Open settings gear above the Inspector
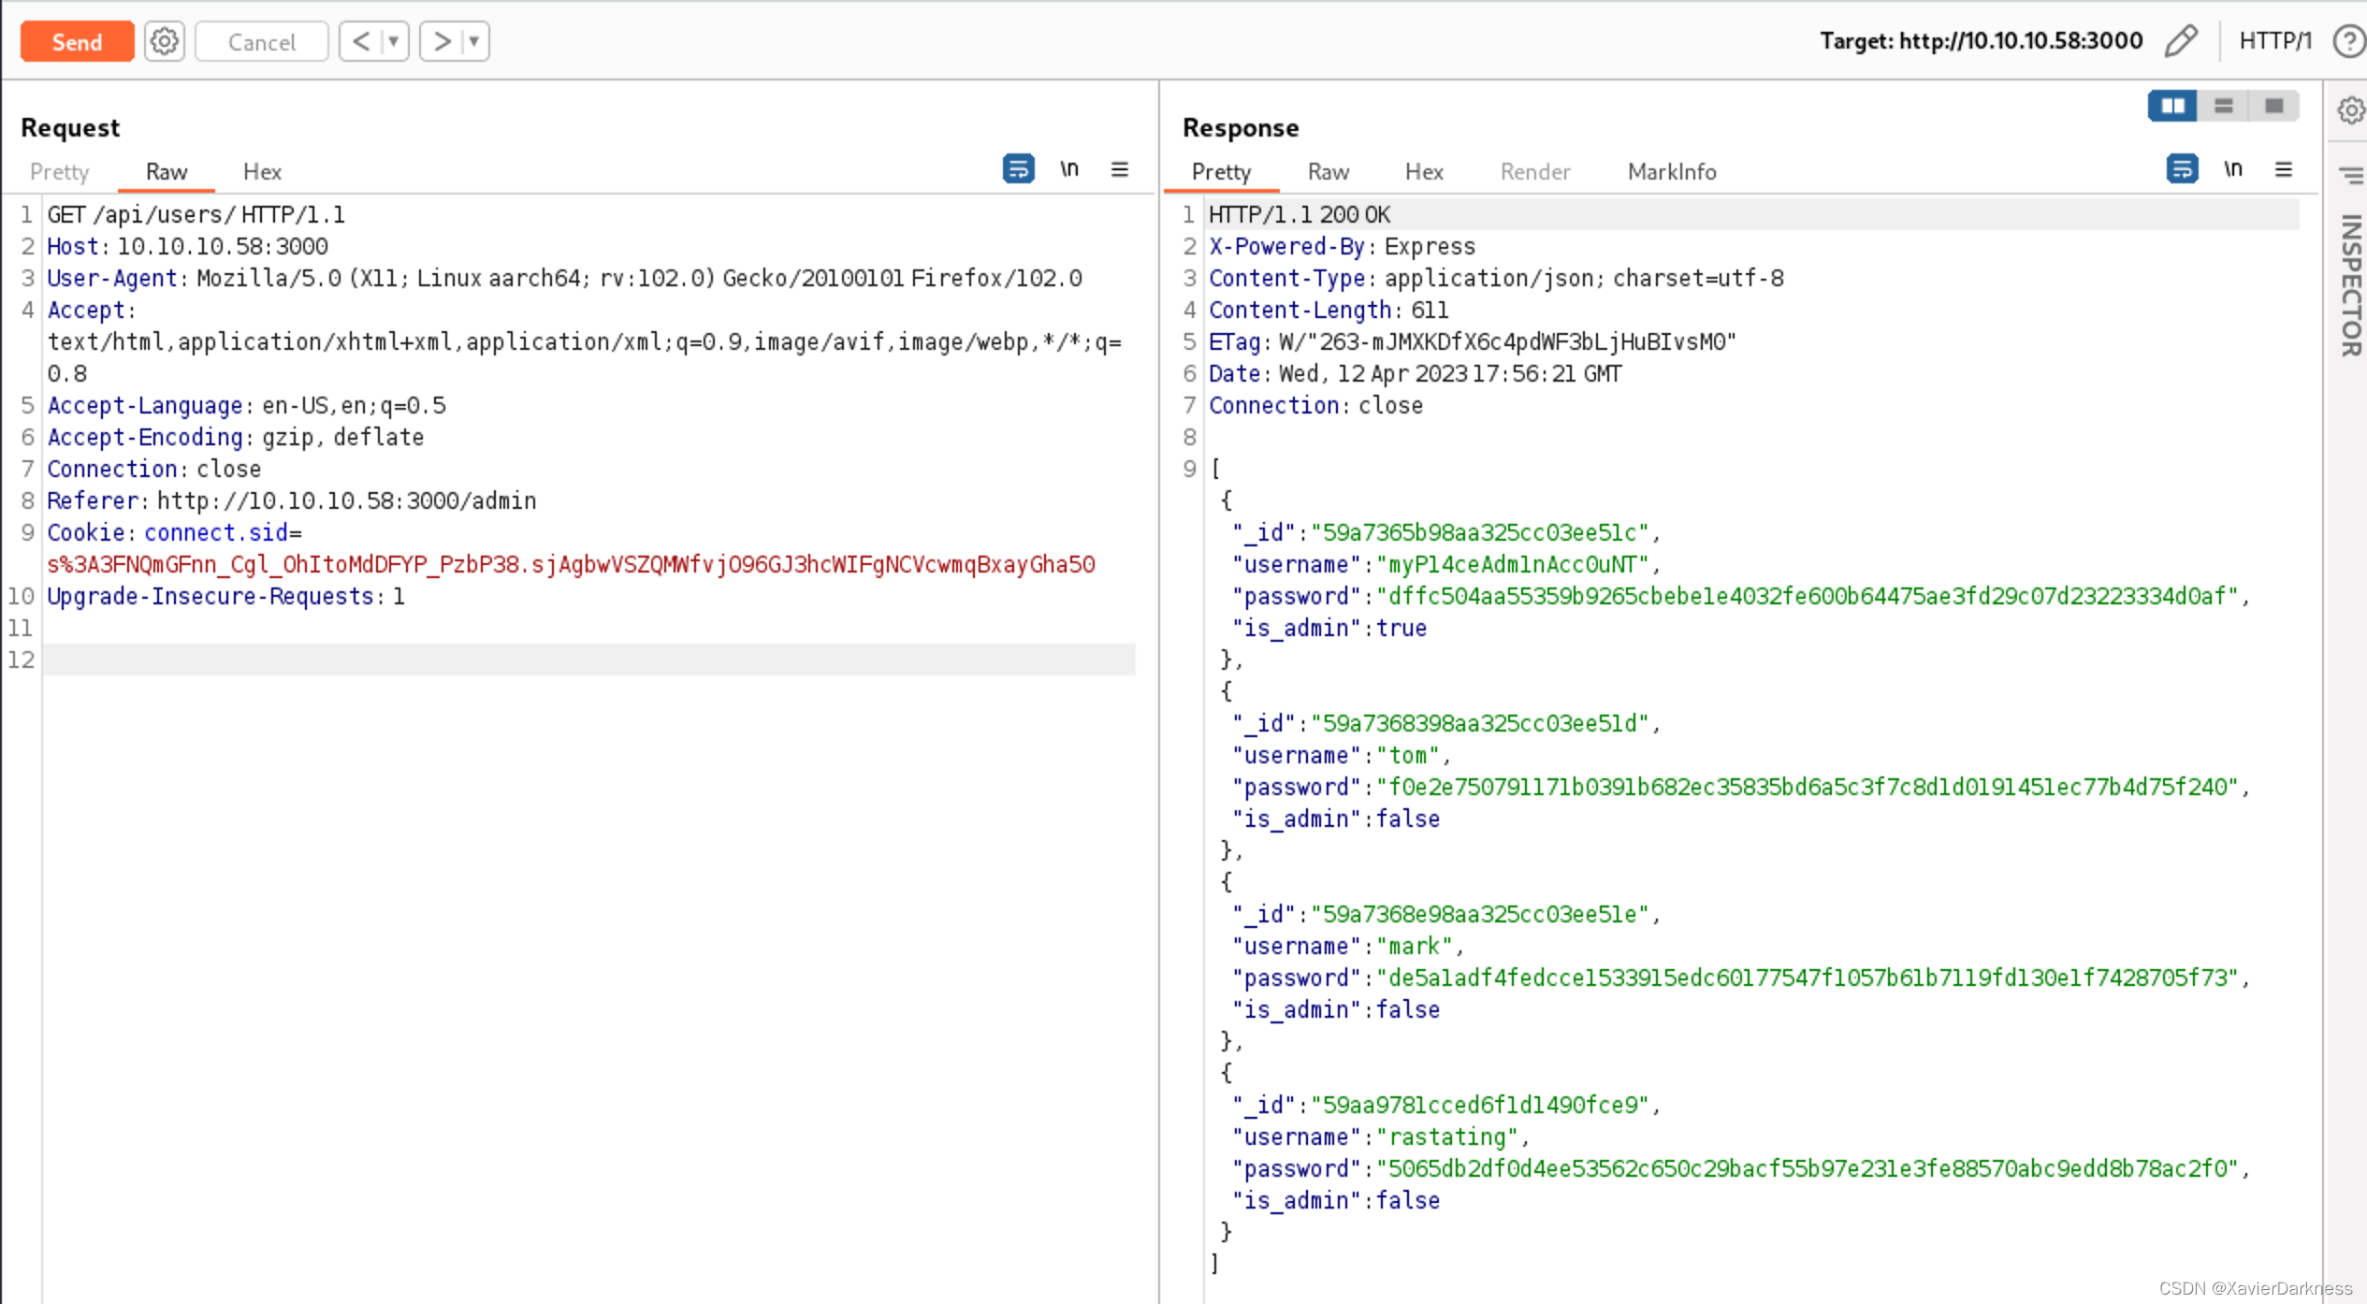 click(x=2351, y=109)
